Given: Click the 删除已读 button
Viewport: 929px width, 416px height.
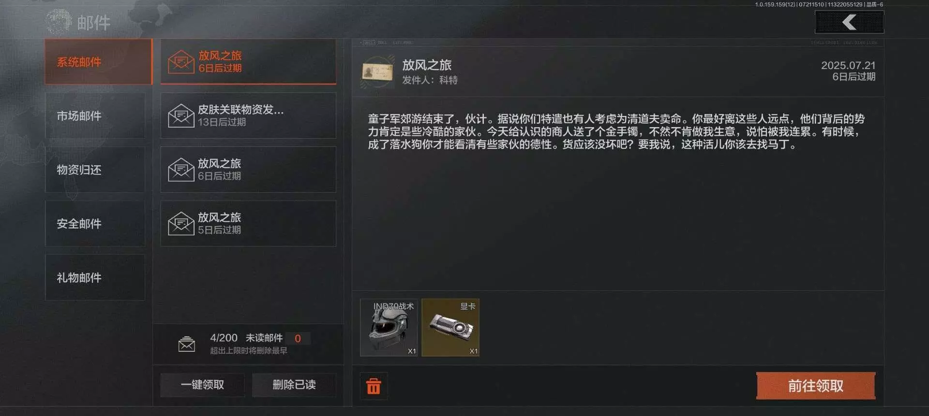Looking at the screenshot, I should click(x=294, y=385).
